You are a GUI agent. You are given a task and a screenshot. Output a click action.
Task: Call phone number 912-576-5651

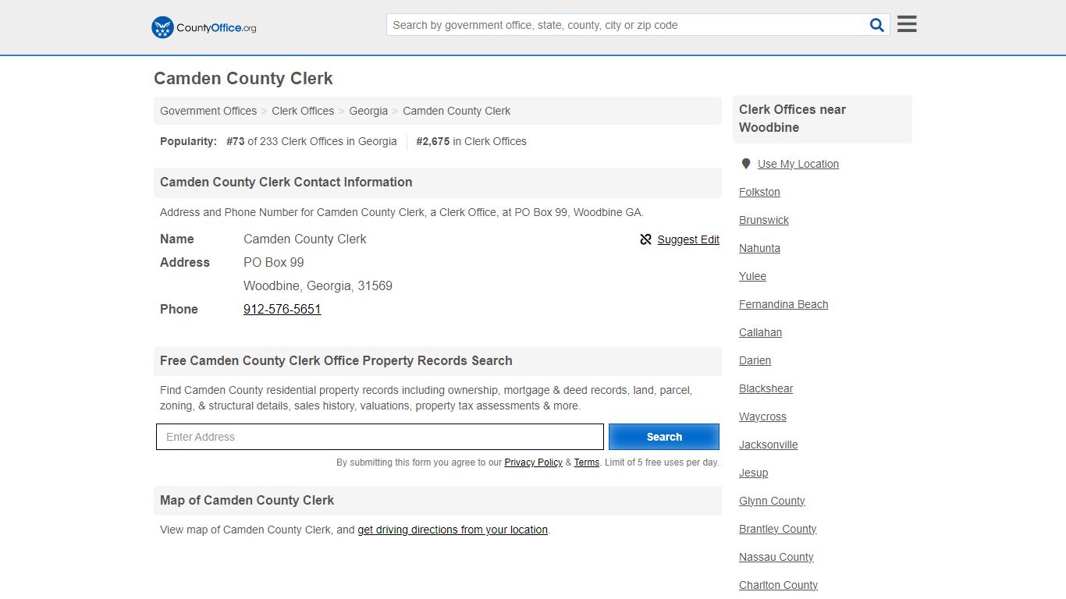(282, 309)
